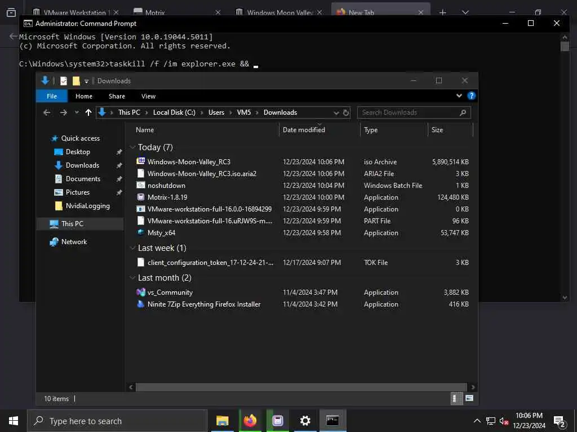The image size is (577, 432).
Task: Select the noshutdown batch file icon
Action: pyautogui.click(x=140, y=185)
